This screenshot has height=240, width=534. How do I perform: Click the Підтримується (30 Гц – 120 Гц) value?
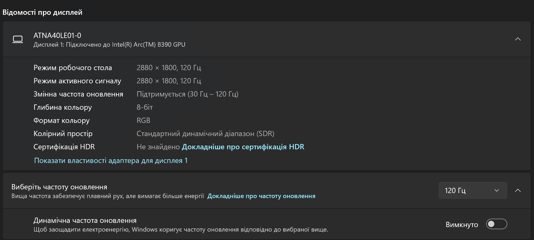click(x=187, y=94)
